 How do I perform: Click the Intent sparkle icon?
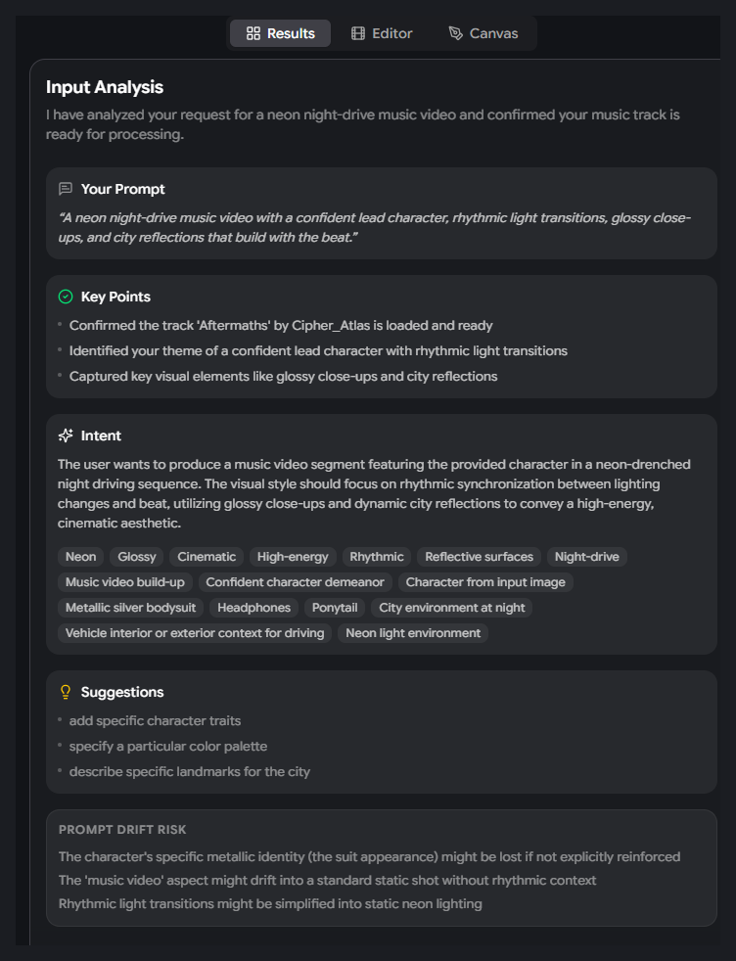click(66, 435)
